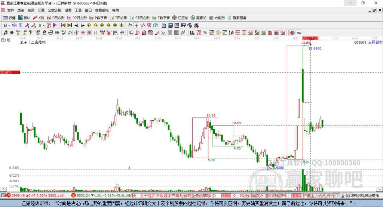
Task: Jump to last bar with the green end arrow
Action: [x=70, y=25]
